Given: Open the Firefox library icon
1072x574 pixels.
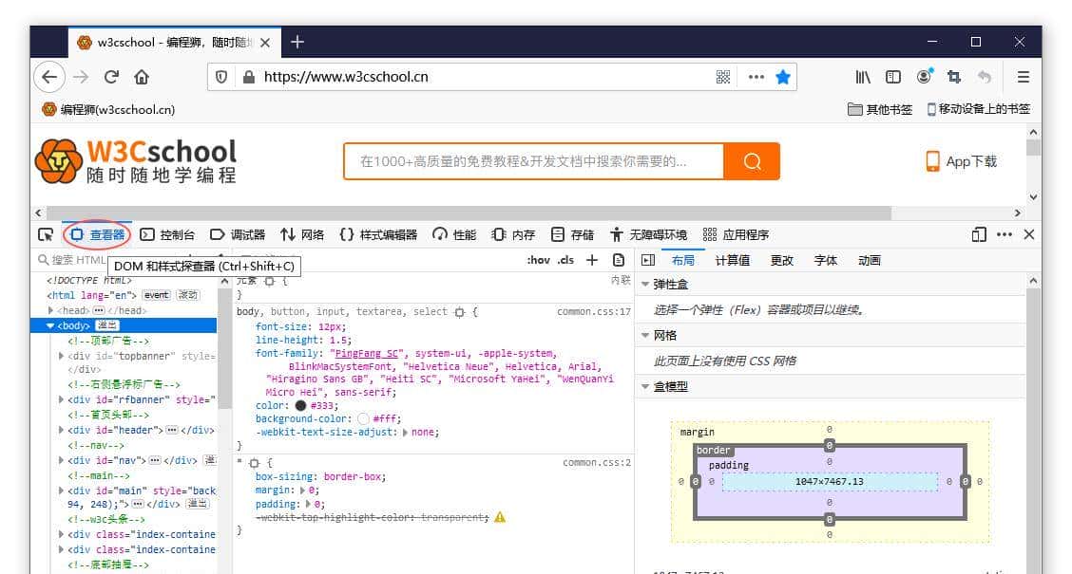Looking at the screenshot, I should [862, 77].
